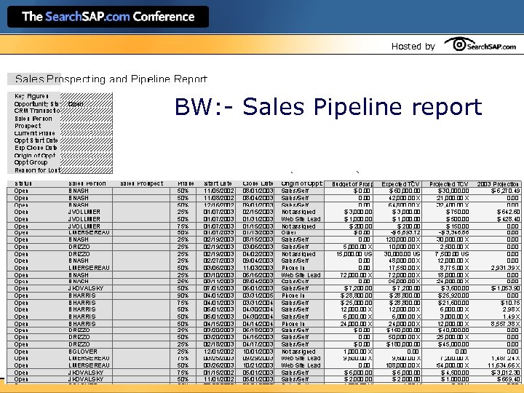The width and height of the screenshot is (524, 393).
Task: Select the Other origin of oppt cell
Action: 289,233
